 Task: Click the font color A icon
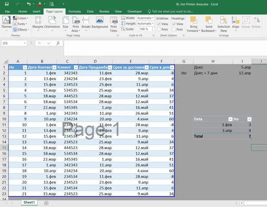click(40, 4)
